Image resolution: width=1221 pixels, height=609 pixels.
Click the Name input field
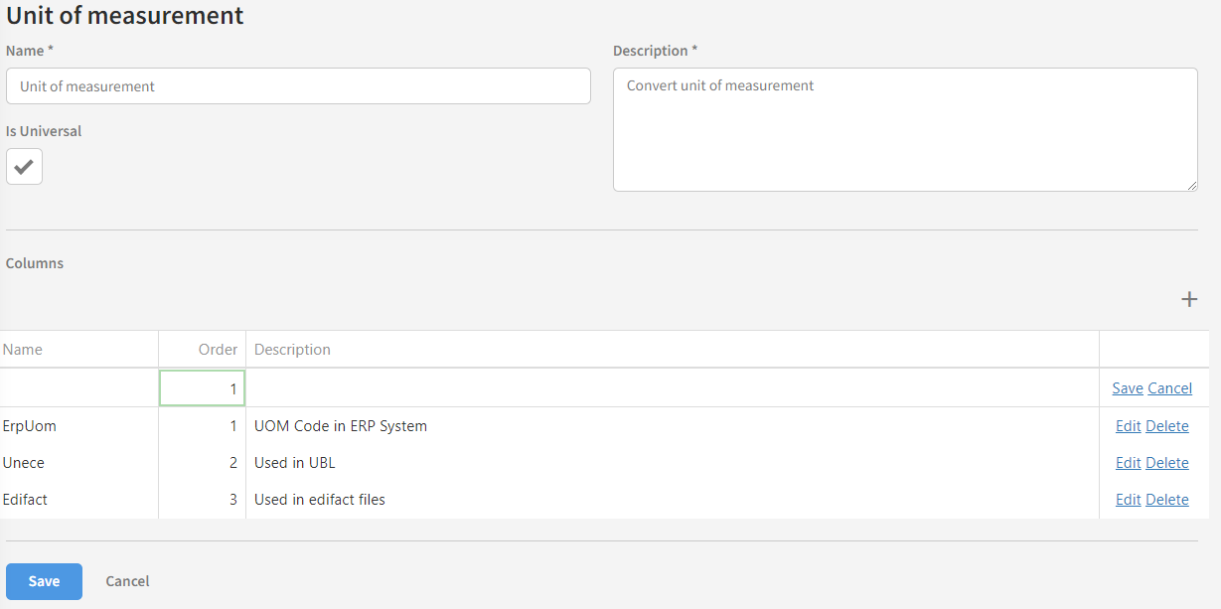(298, 86)
